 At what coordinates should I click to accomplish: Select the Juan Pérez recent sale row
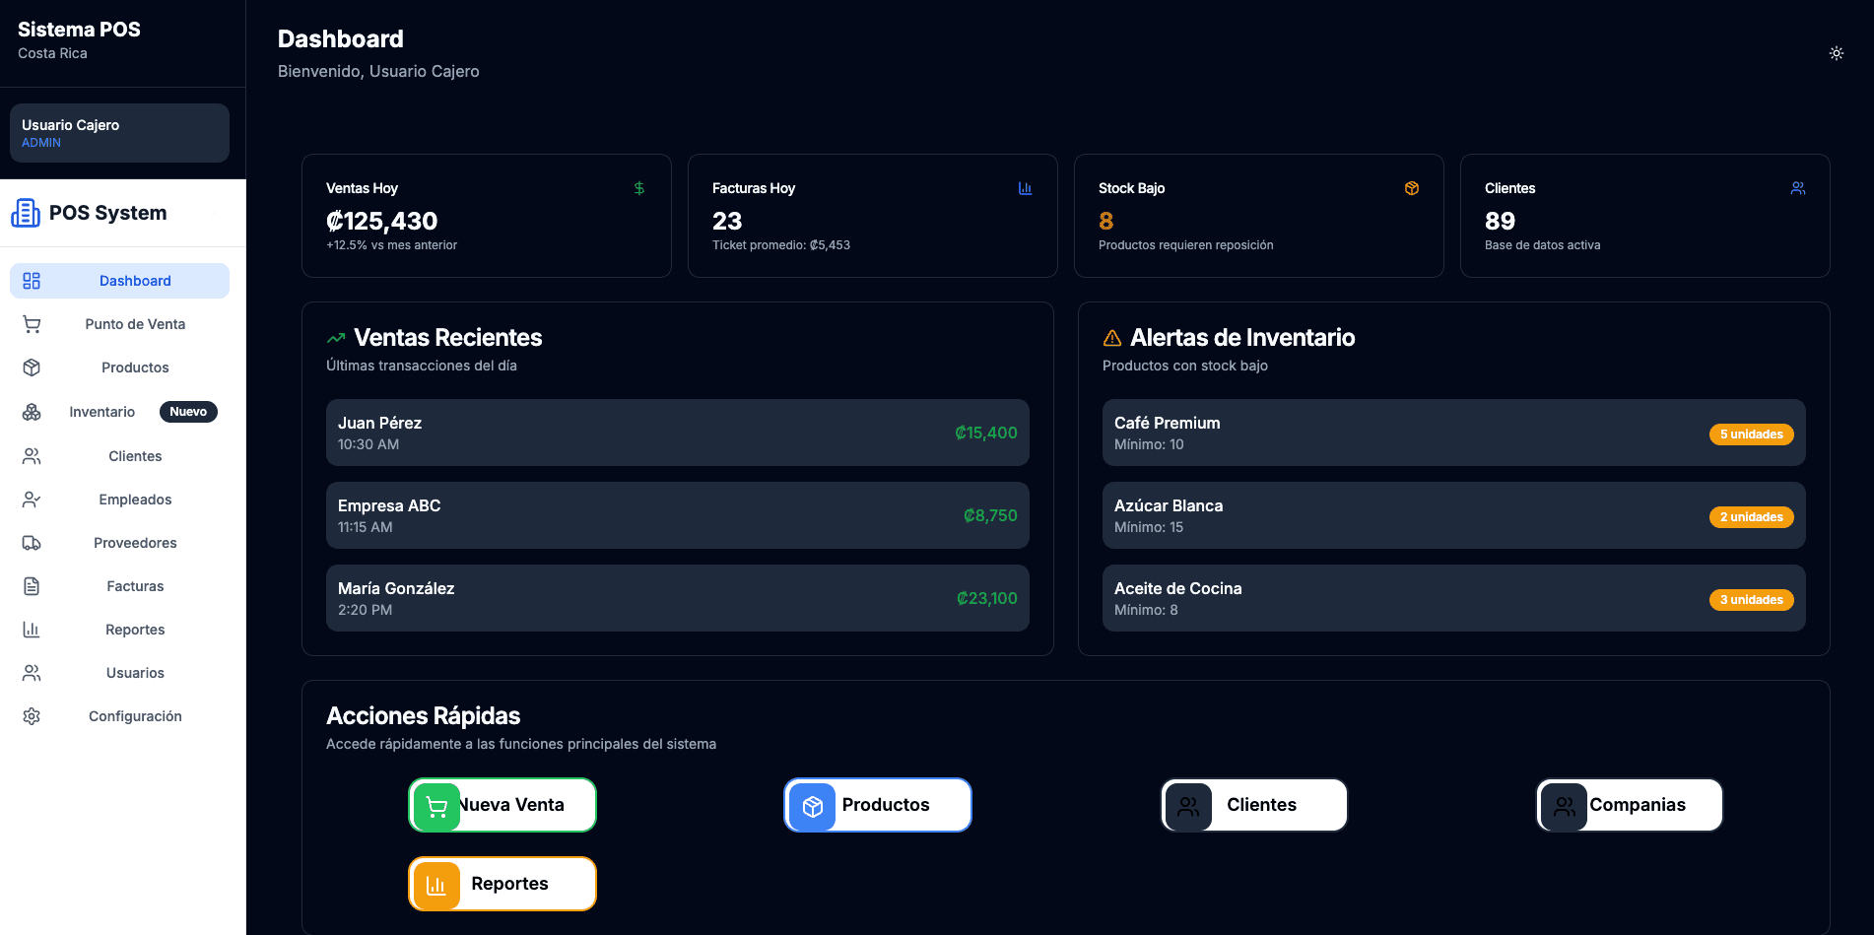click(678, 433)
